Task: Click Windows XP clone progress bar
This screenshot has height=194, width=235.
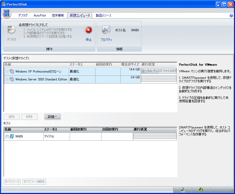Action: (159, 71)
